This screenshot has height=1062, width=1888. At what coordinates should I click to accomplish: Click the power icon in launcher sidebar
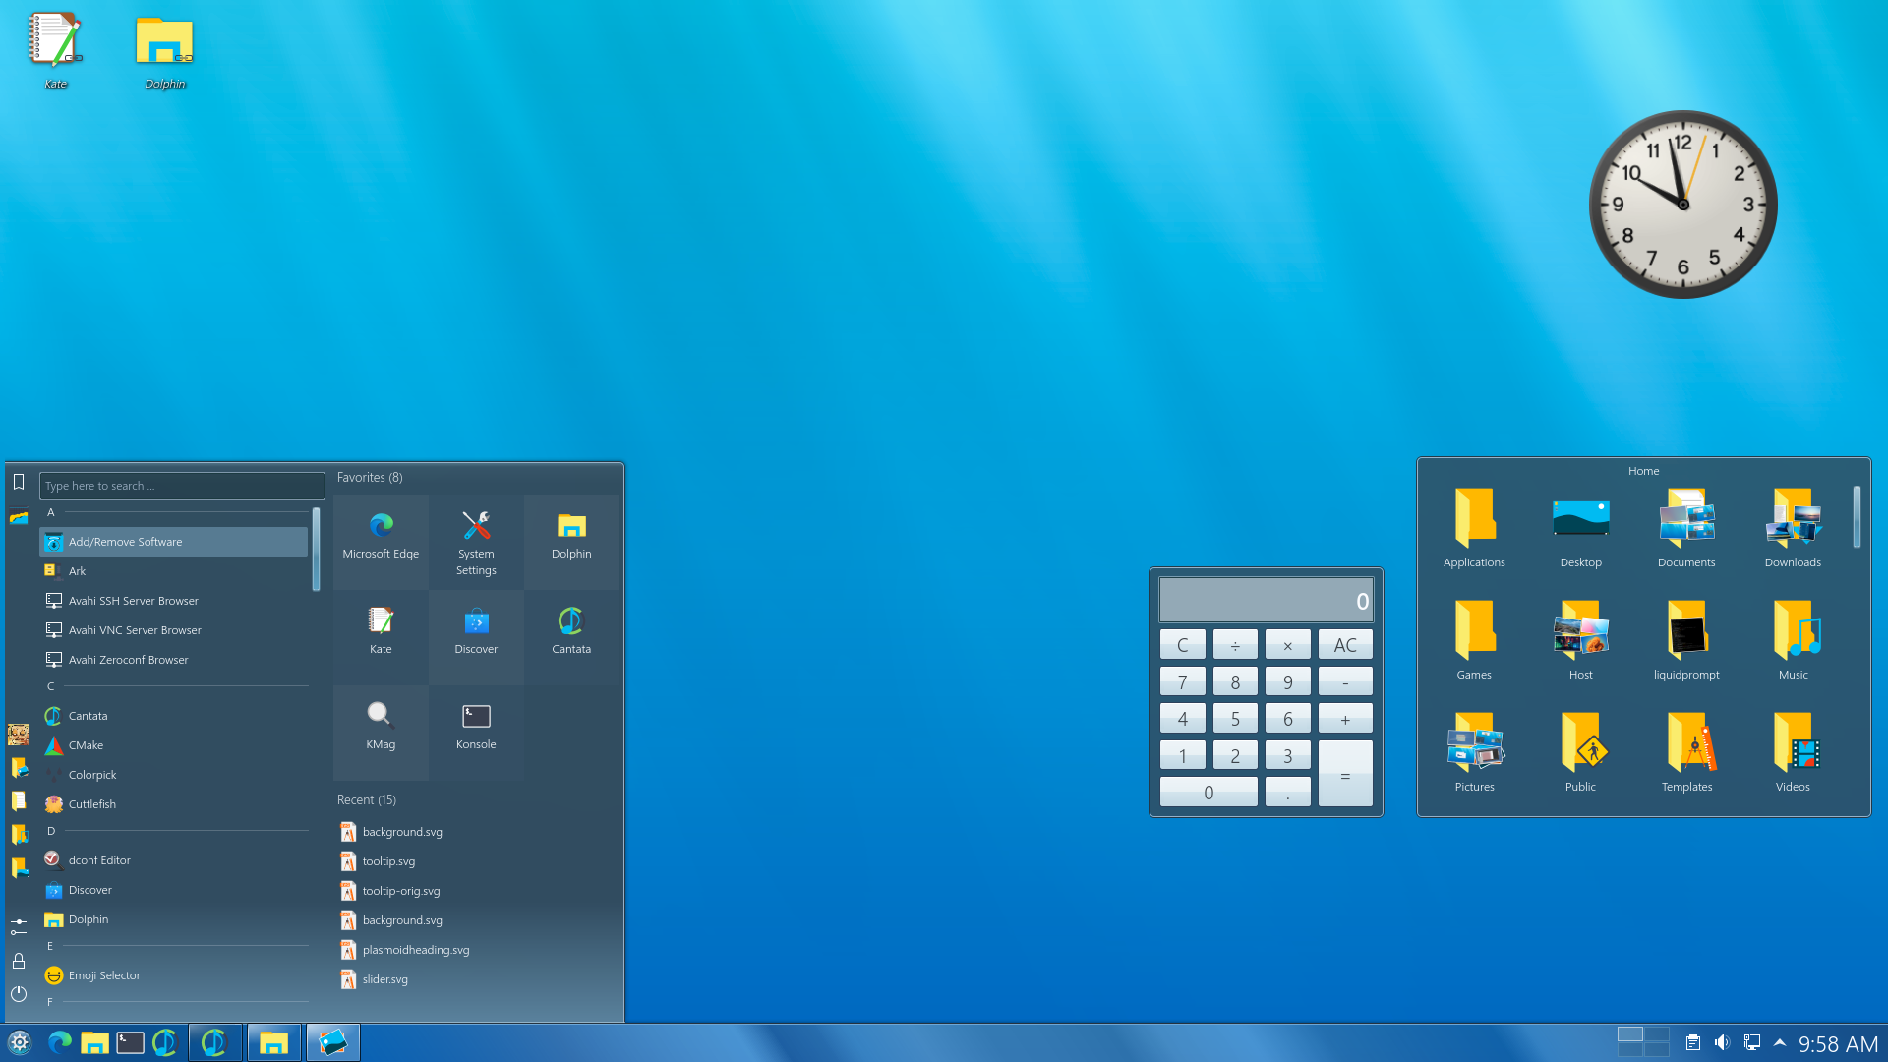[x=19, y=994]
